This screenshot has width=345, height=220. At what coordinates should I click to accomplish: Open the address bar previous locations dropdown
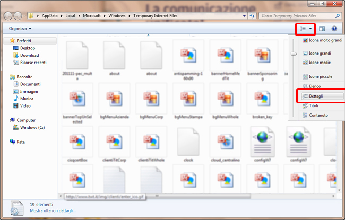click(x=244, y=16)
